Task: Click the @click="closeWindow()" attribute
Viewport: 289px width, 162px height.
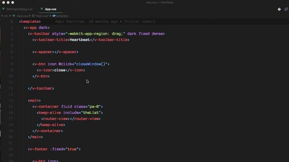Action: point(83,64)
